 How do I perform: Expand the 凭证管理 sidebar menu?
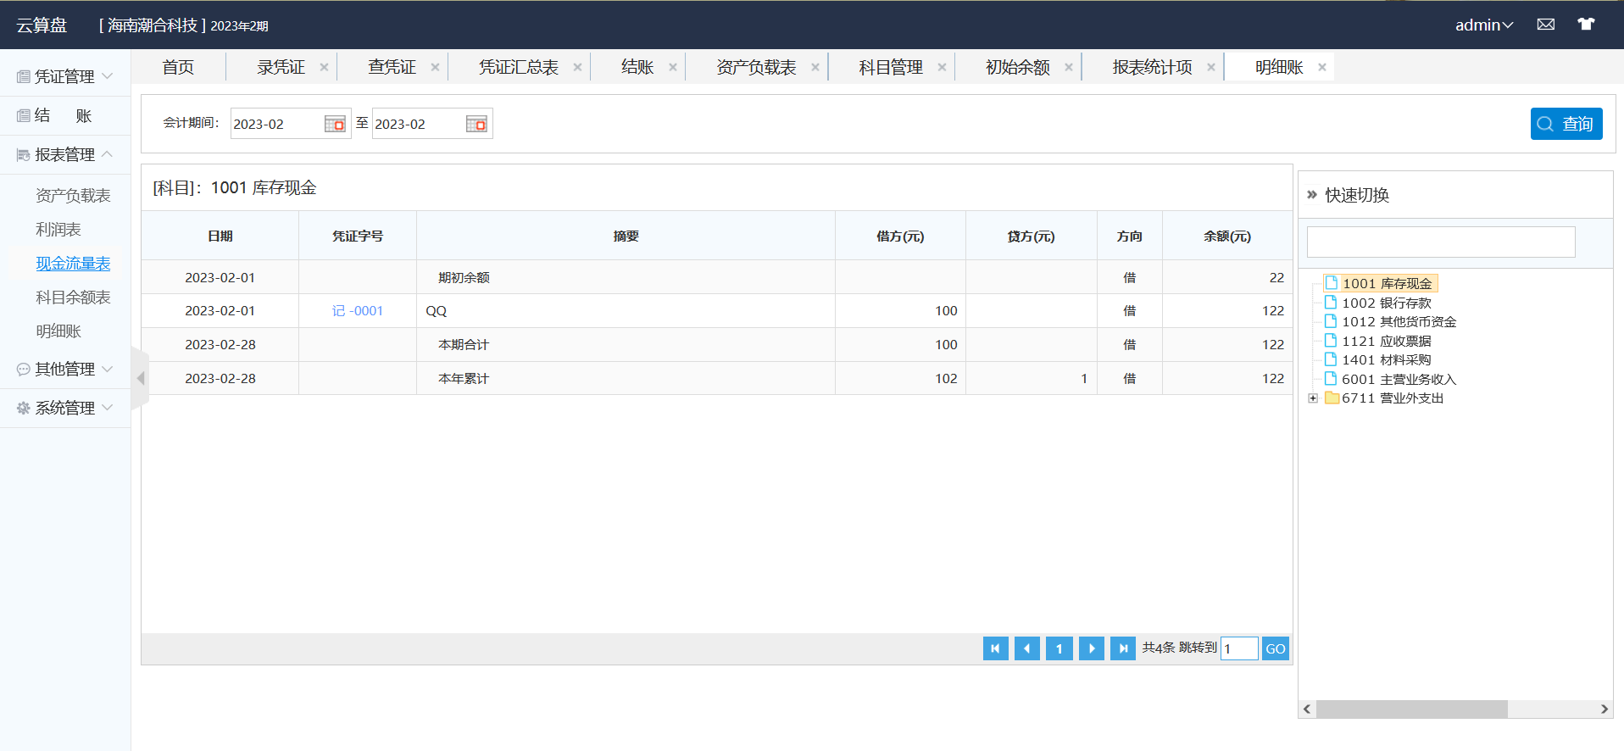65,76
